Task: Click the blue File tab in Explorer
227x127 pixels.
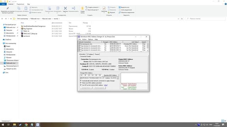Action: point(3,4)
